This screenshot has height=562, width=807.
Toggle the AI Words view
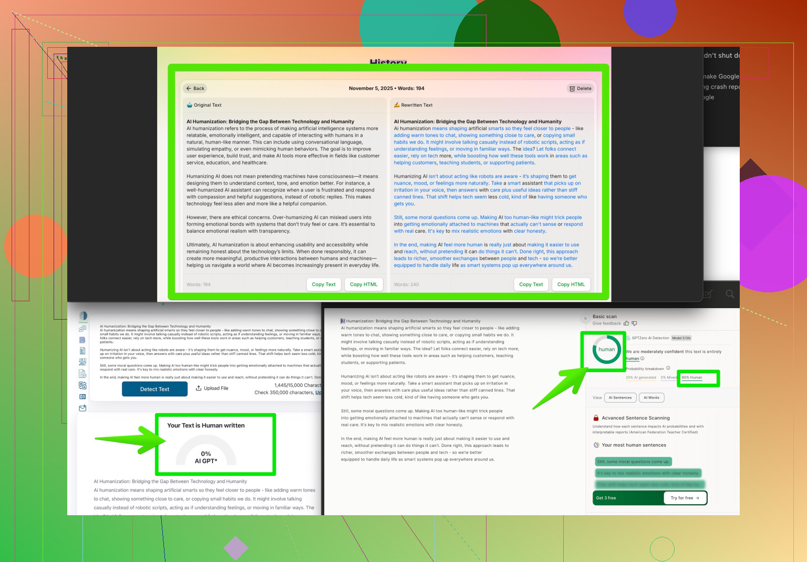[651, 398]
